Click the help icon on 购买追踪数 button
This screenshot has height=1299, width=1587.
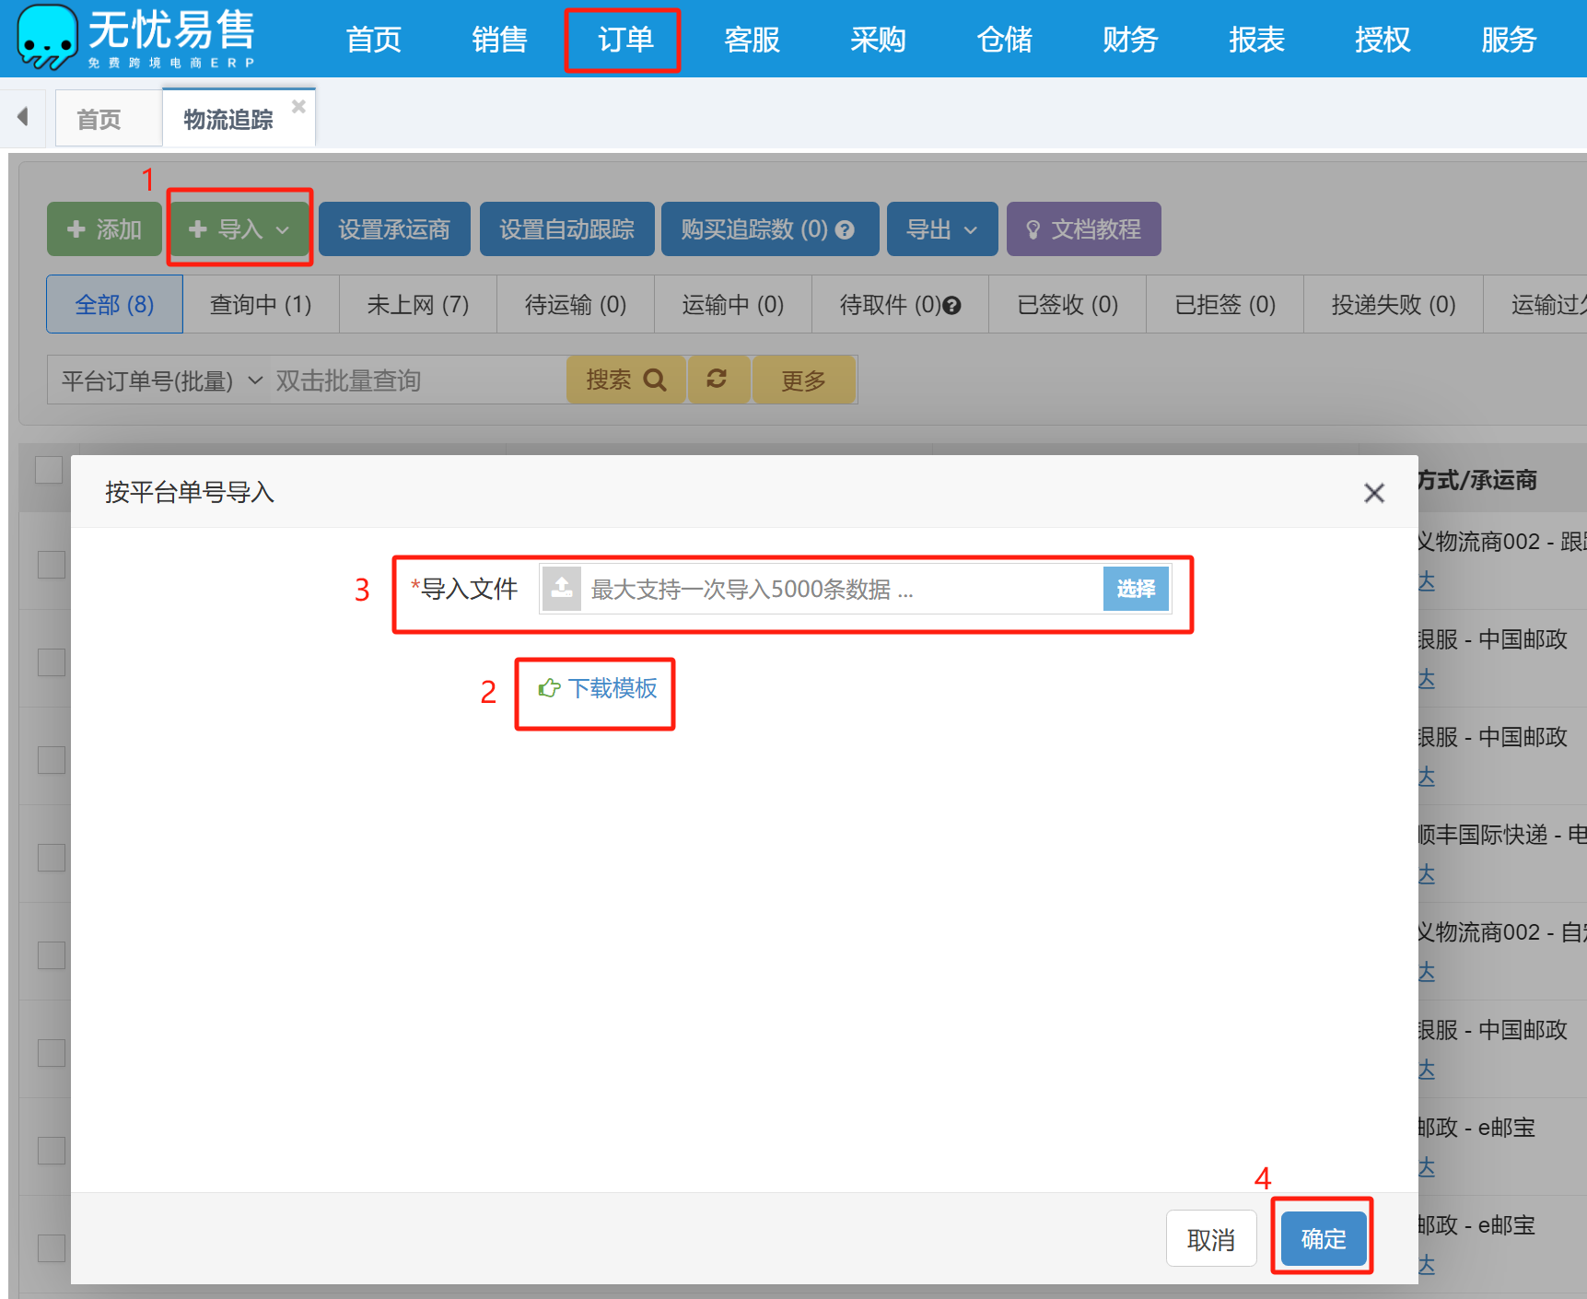[845, 230]
